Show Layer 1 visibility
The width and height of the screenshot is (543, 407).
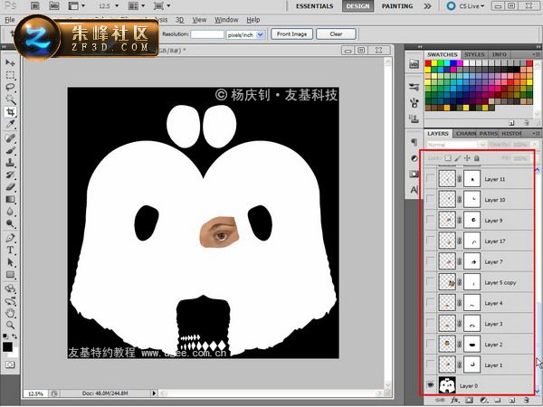[430, 364]
